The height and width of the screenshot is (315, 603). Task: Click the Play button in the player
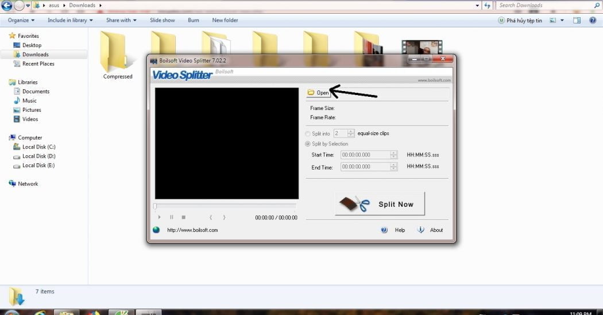(x=159, y=217)
